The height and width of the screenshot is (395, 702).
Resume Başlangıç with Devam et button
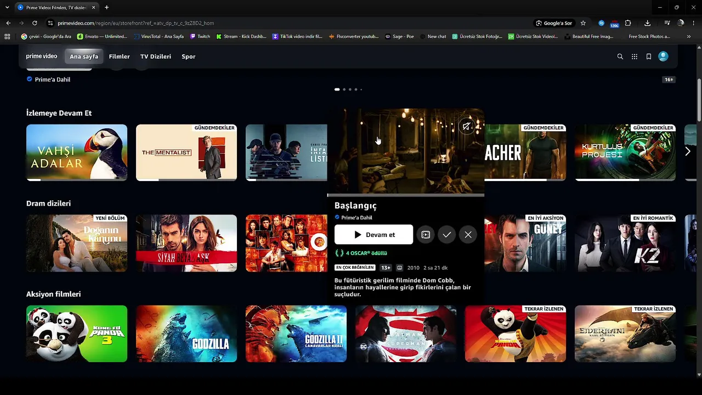pyautogui.click(x=373, y=235)
